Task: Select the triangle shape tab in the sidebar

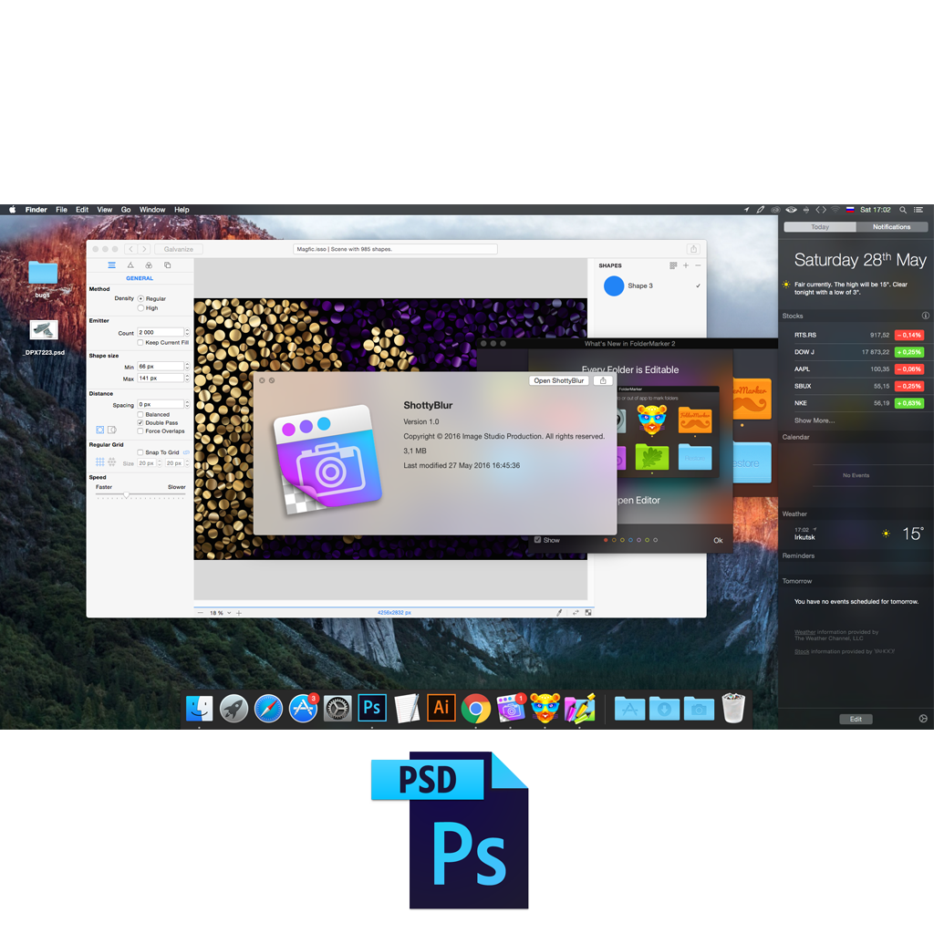Action: click(x=130, y=265)
